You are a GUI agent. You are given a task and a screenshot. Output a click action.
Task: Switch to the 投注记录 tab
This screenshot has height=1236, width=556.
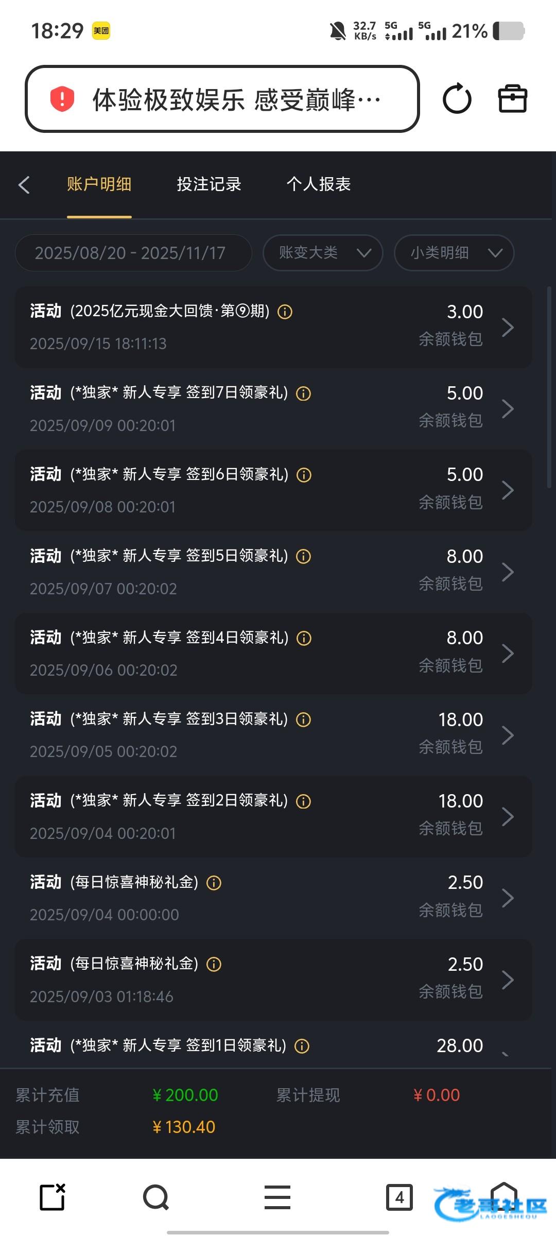pyautogui.click(x=209, y=184)
